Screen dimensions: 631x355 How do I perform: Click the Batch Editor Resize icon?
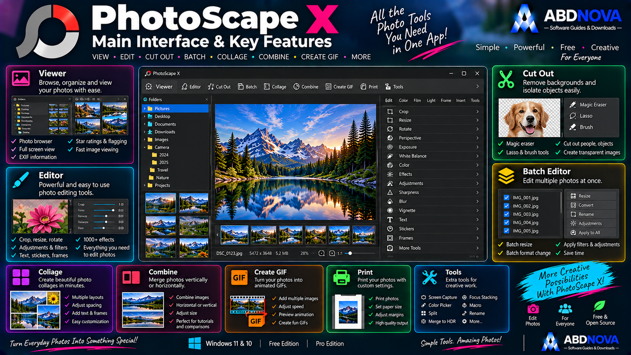[x=573, y=196]
